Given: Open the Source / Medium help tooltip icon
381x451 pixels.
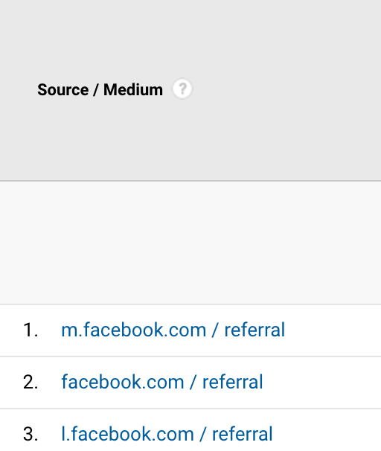Looking at the screenshot, I should click(x=182, y=89).
